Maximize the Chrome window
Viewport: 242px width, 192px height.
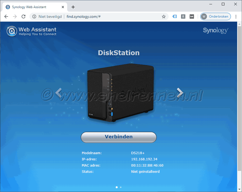tap(223, 4)
